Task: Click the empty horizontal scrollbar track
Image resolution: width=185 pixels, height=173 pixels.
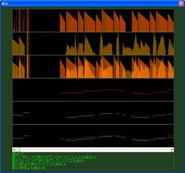Action: (95, 150)
